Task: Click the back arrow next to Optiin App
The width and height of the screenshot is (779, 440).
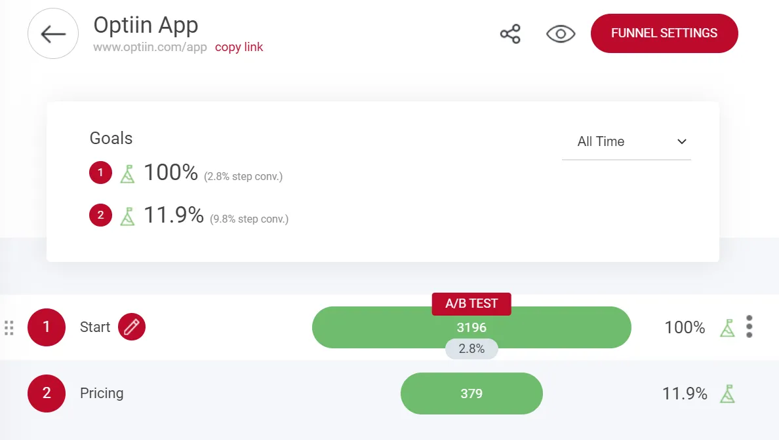Action: (52, 33)
